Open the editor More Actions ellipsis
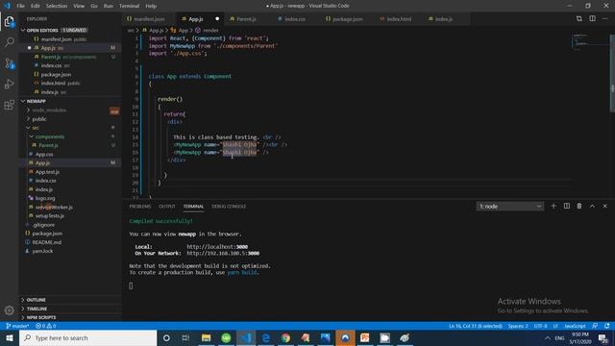 (605, 18)
